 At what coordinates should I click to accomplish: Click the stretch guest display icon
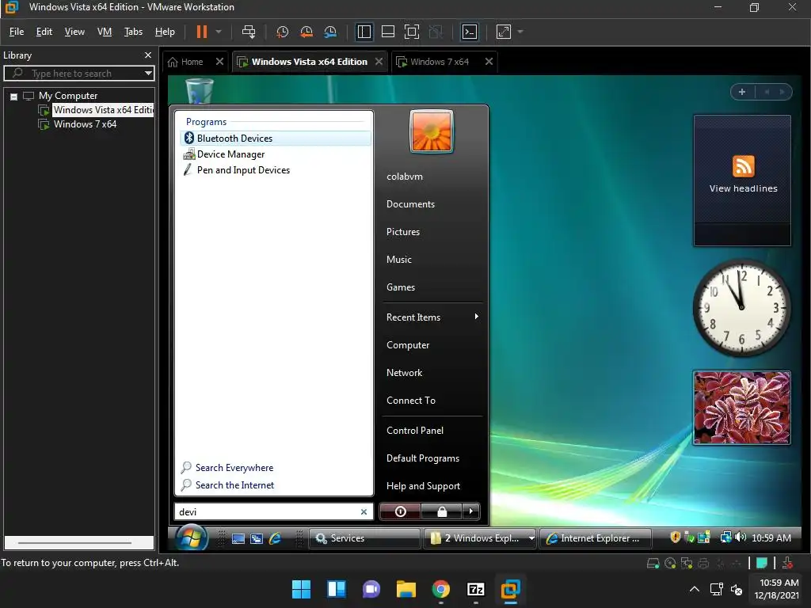[504, 32]
